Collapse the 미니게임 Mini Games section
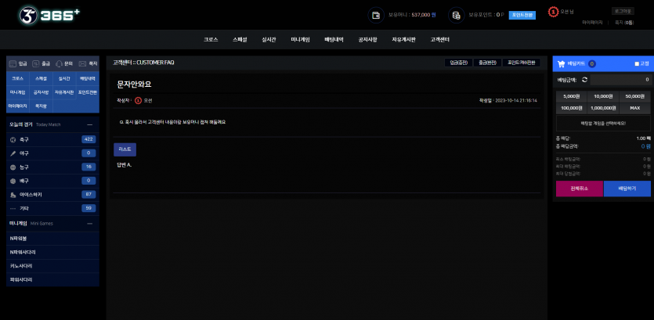This screenshot has width=654, height=320. coord(89,223)
